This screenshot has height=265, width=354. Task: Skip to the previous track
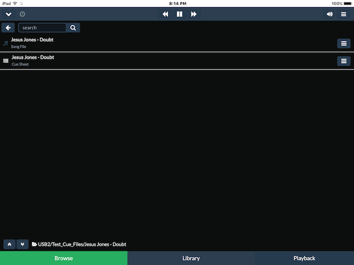coord(165,14)
